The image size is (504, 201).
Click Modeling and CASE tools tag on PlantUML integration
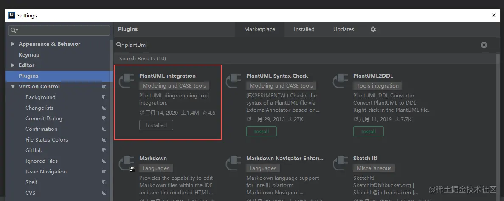[174, 86]
